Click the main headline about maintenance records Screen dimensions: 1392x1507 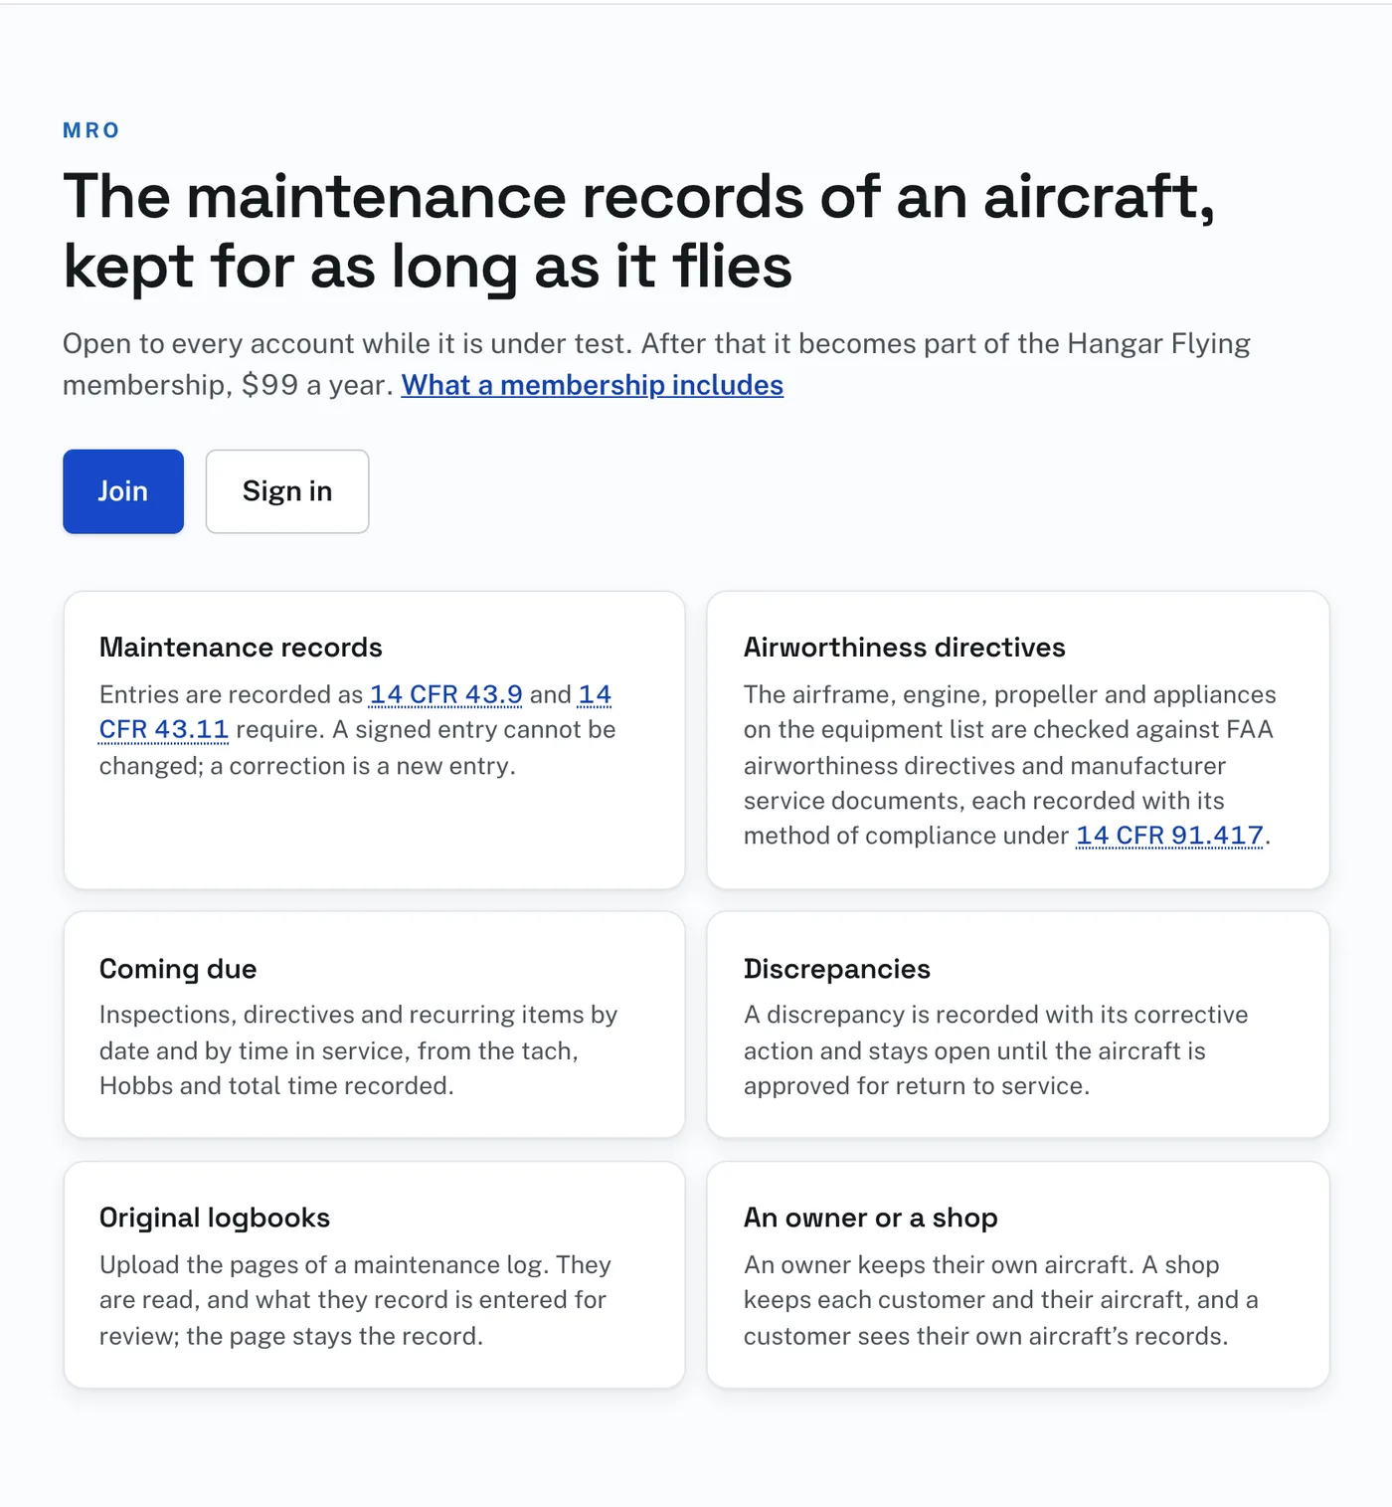[639, 231]
